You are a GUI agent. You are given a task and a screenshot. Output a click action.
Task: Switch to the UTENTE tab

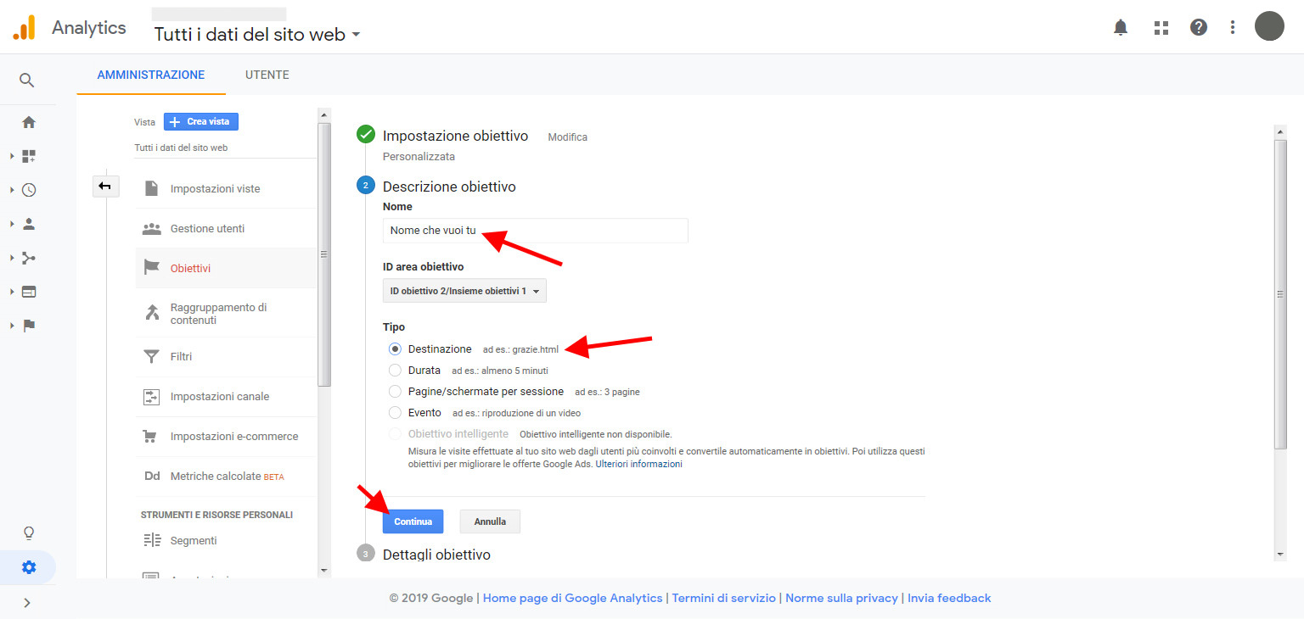[x=267, y=75]
